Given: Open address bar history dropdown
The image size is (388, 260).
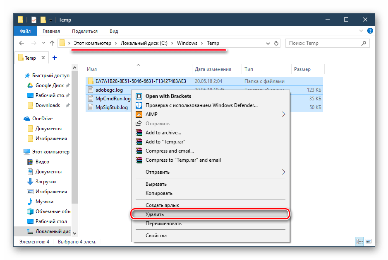Looking at the screenshot, I should pos(267,43).
